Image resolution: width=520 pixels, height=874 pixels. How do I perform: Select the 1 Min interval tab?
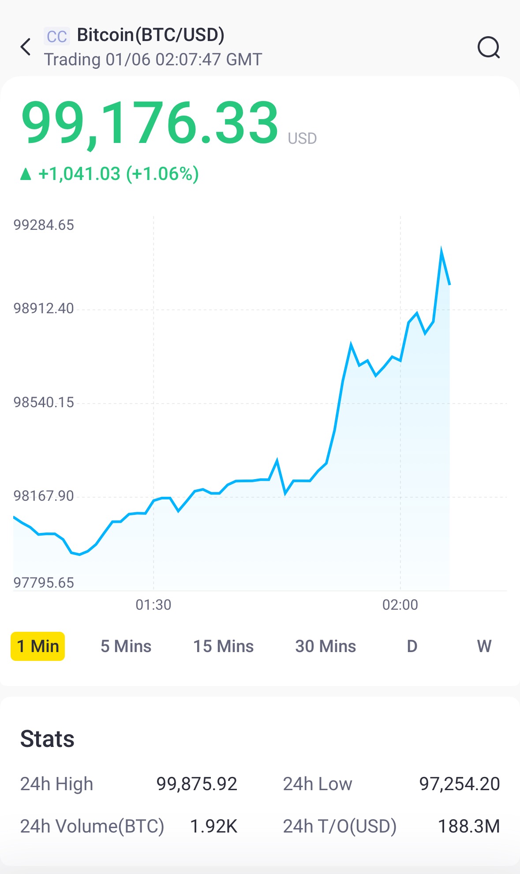(38, 646)
